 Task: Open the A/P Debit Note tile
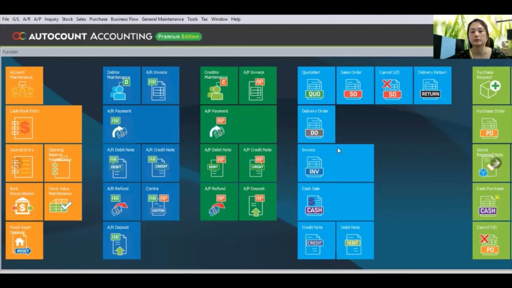[219, 163]
